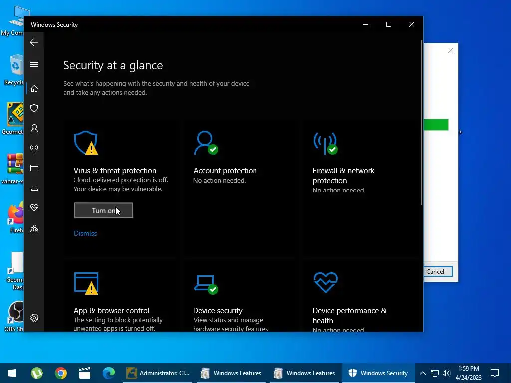Go back using the arrow in Windows Security
The height and width of the screenshot is (383, 511).
[x=34, y=42]
